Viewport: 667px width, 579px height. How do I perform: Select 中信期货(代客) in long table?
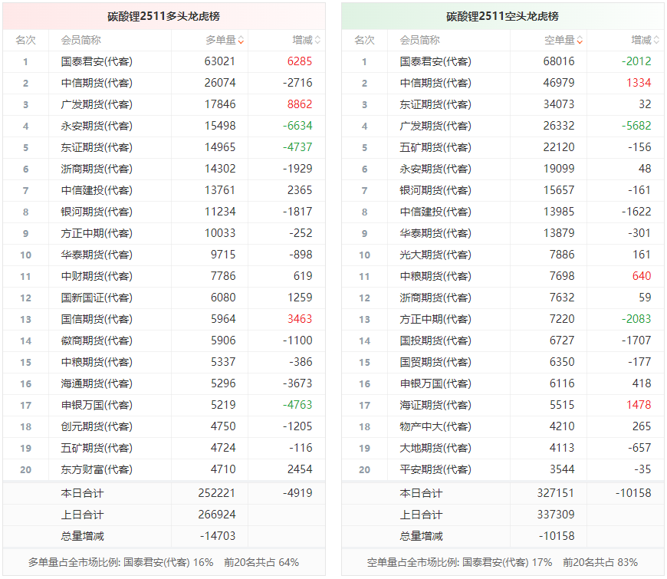tap(97, 83)
